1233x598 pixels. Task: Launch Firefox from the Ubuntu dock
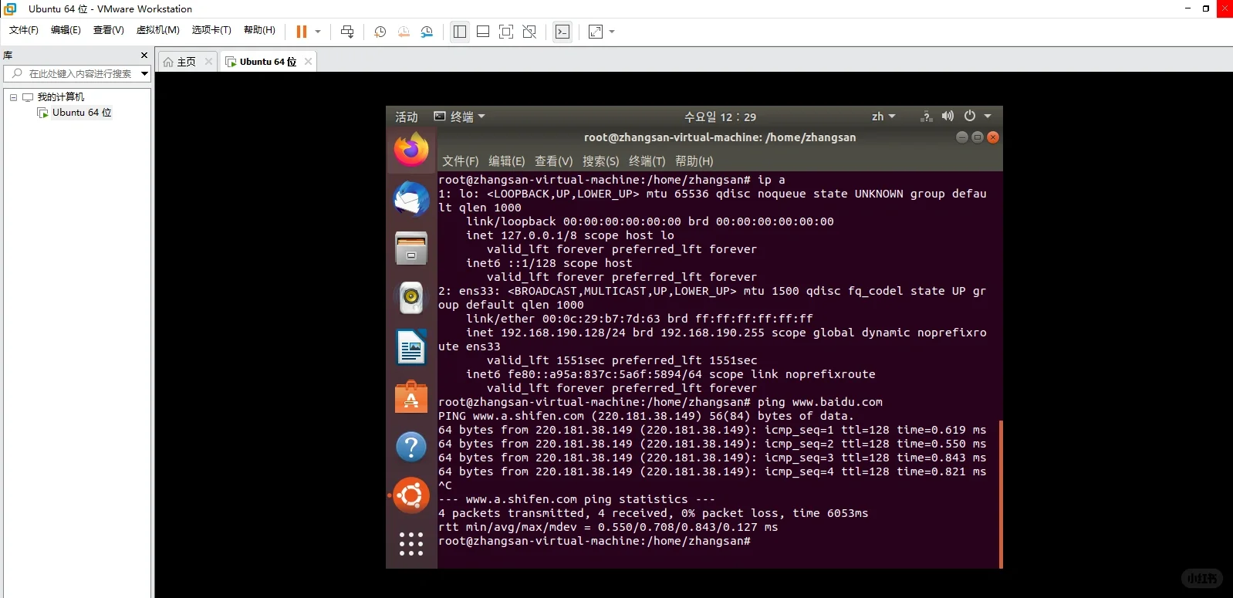pyautogui.click(x=411, y=149)
